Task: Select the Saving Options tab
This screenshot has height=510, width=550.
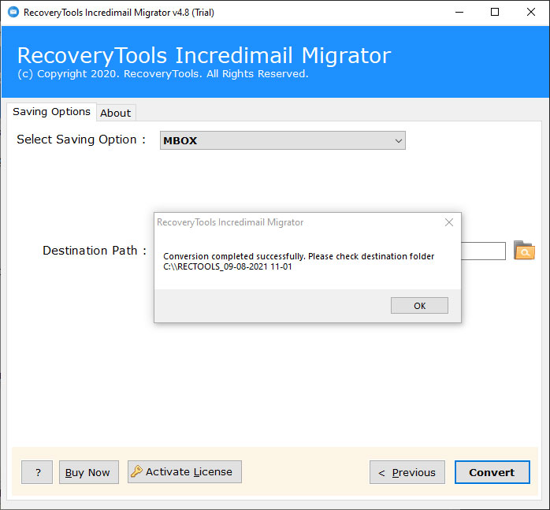Action: pyautogui.click(x=51, y=112)
